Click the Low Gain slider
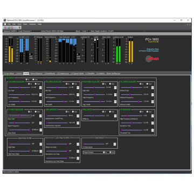This screenshot has width=194, height=194. click(19, 87)
